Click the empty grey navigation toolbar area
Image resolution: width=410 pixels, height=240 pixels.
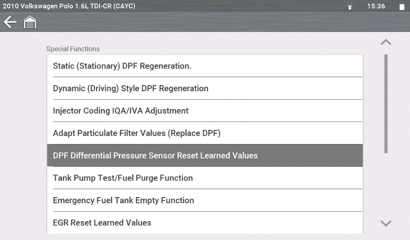(212, 23)
